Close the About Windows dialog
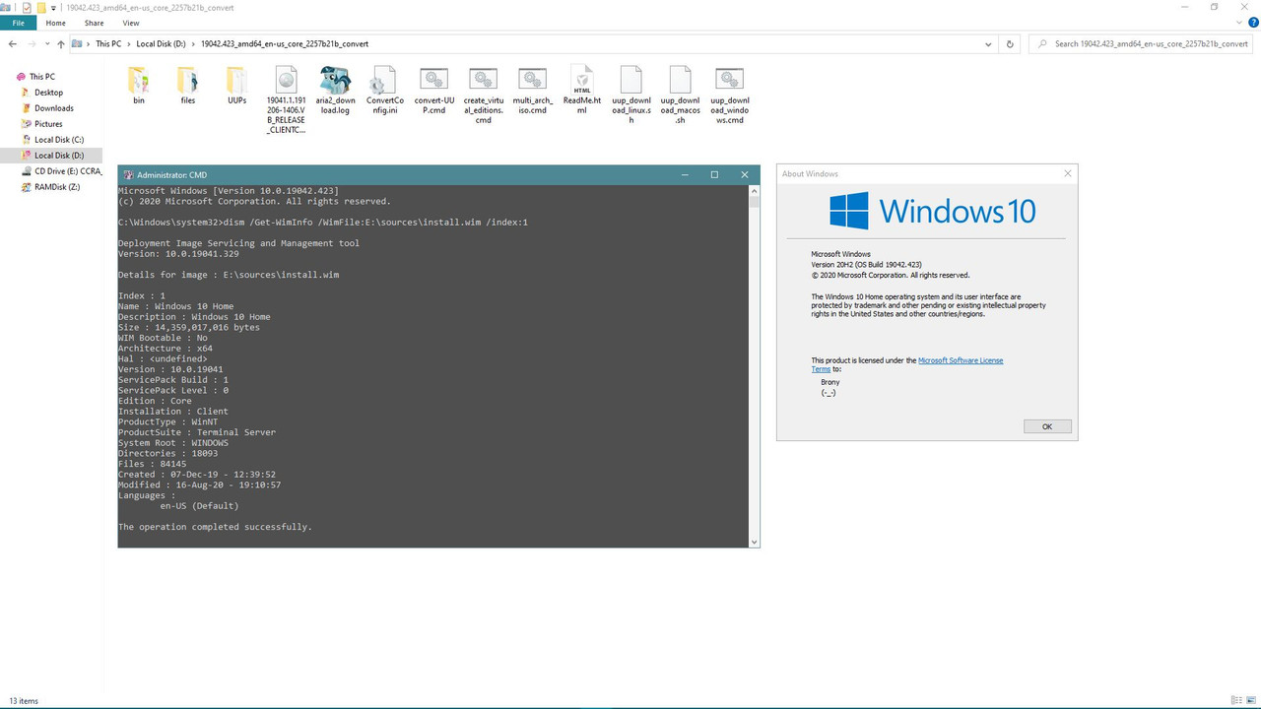 [x=1068, y=173]
